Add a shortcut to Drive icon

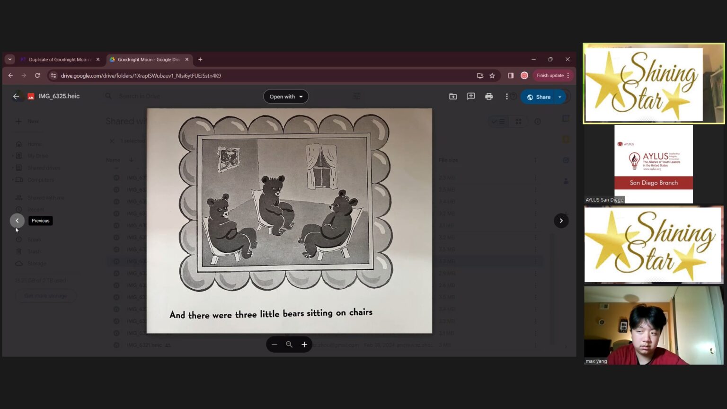click(x=453, y=97)
